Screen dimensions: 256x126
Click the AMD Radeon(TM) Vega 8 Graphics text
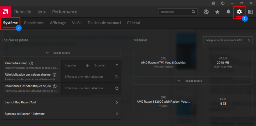pos(163,63)
